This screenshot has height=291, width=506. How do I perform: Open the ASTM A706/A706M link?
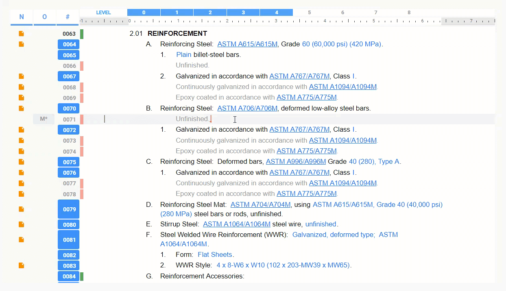(x=247, y=109)
